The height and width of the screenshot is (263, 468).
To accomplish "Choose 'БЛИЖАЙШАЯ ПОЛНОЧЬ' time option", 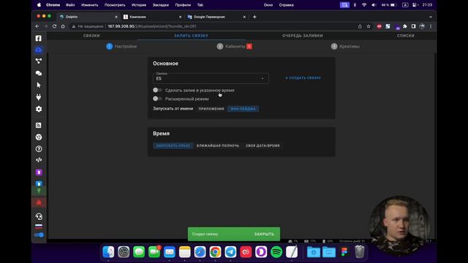I will click(218, 146).
